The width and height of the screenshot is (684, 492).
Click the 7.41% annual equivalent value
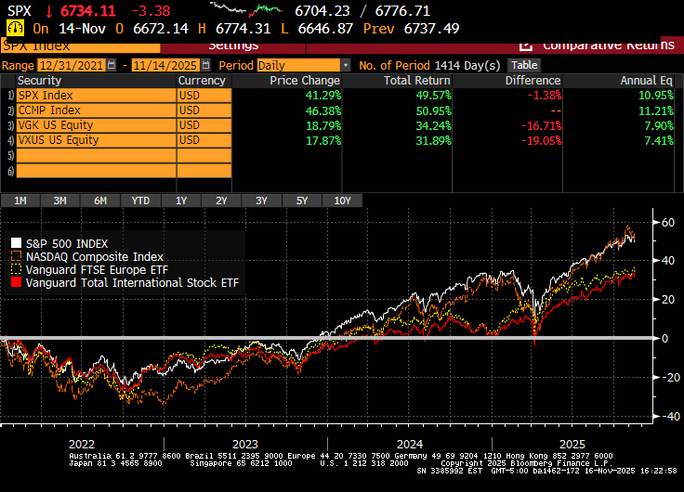pos(659,141)
